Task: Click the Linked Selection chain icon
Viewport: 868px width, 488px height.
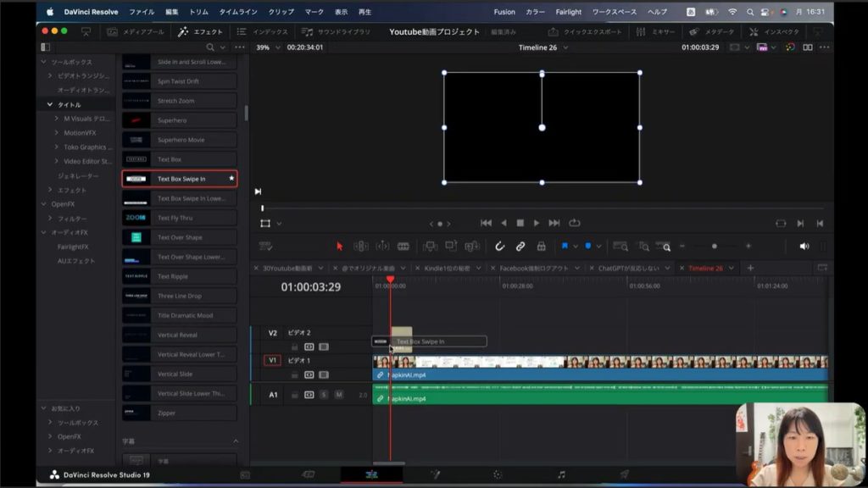Action: tap(520, 247)
